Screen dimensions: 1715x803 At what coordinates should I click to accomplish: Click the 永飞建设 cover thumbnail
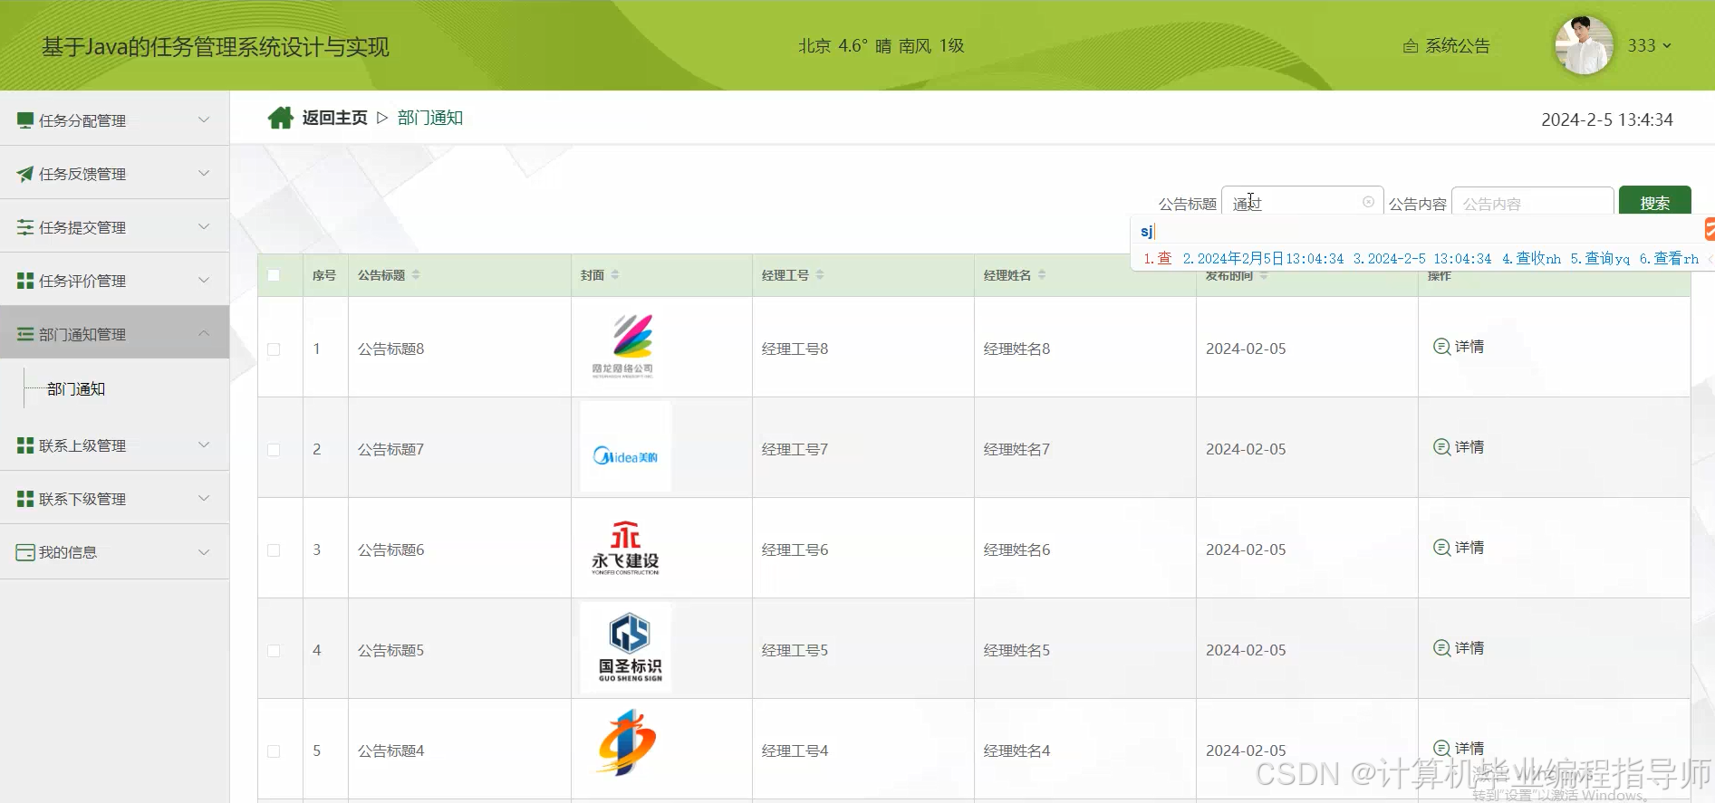(626, 548)
